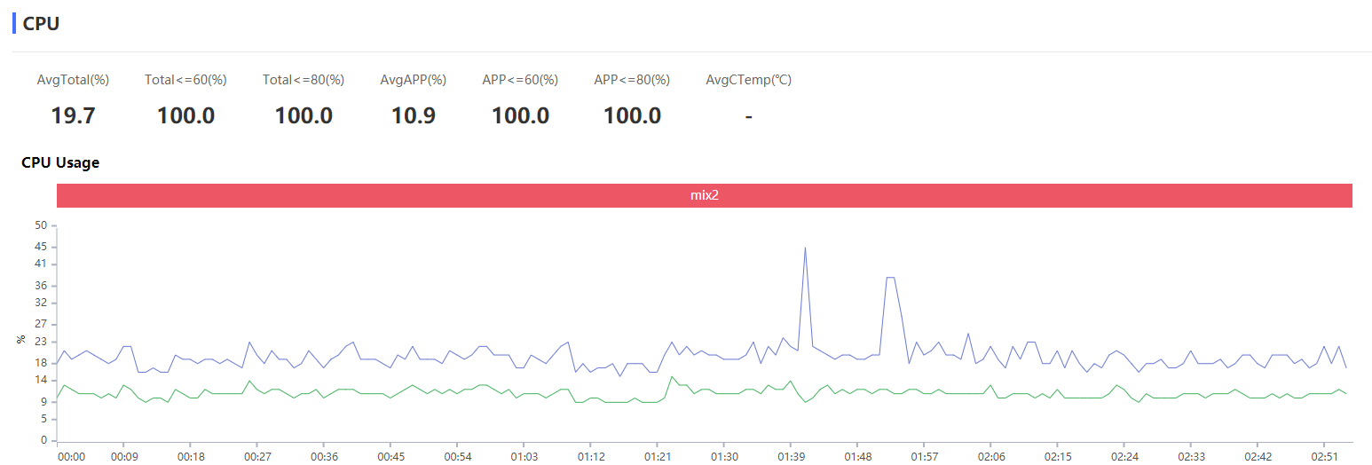Click the 02:51 x-axis time label

point(1324,456)
